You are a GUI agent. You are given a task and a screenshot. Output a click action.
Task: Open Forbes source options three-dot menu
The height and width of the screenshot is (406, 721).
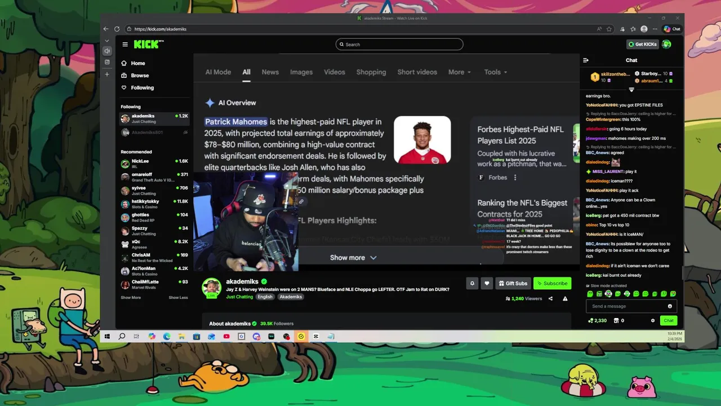(x=515, y=178)
